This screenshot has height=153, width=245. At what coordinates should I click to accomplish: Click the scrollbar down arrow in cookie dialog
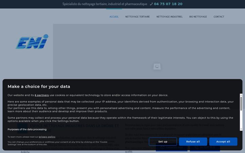[241, 129]
